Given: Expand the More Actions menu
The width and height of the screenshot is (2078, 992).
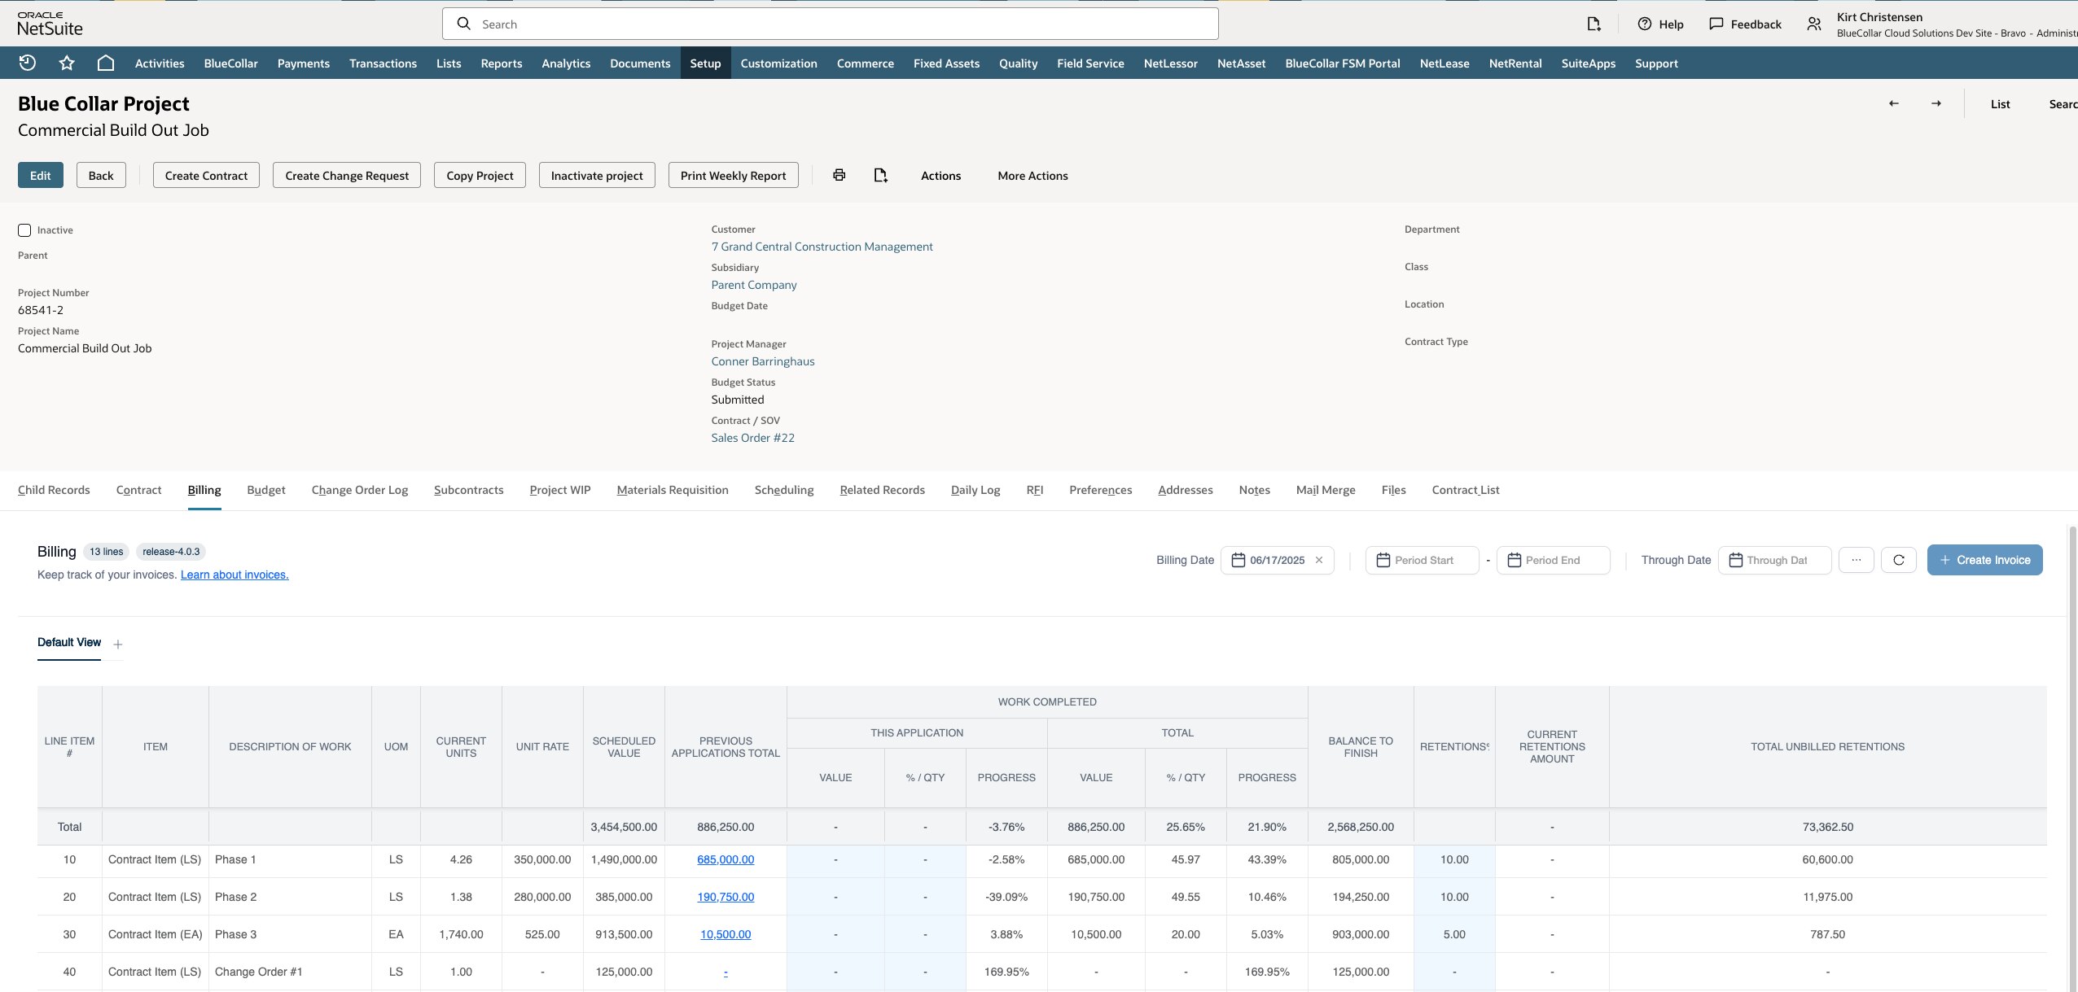Looking at the screenshot, I should point(1032,176).
